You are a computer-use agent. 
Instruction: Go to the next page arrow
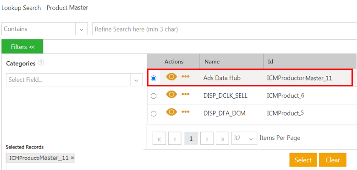pyautogui.click(x=207, y=138)
